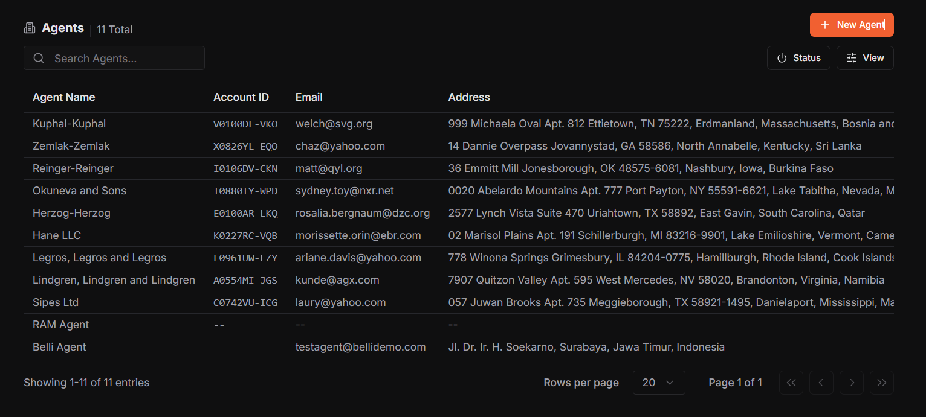Toggle column visibility using the View button
This screenshot has height=417, width=926.
(865, 57)
